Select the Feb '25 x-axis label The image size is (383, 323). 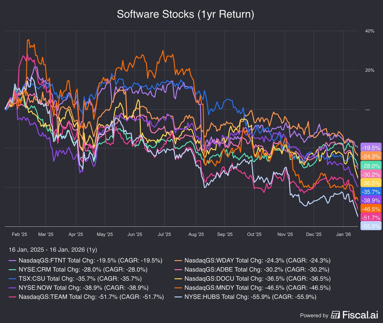[x=19, y=235]
